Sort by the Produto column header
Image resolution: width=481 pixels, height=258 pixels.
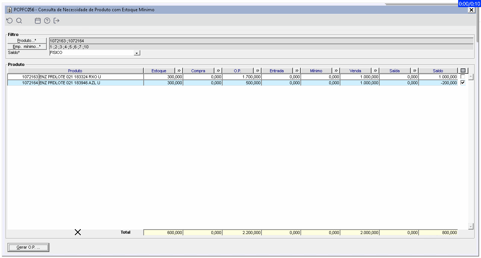[x=75, y=71]
